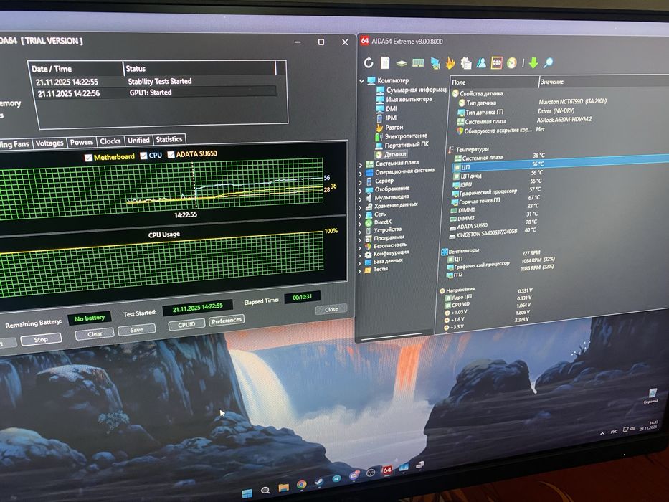Click the Refresh icon in AIDA64 Extreme toolbar
669x502 pixels.
point(369,63)
